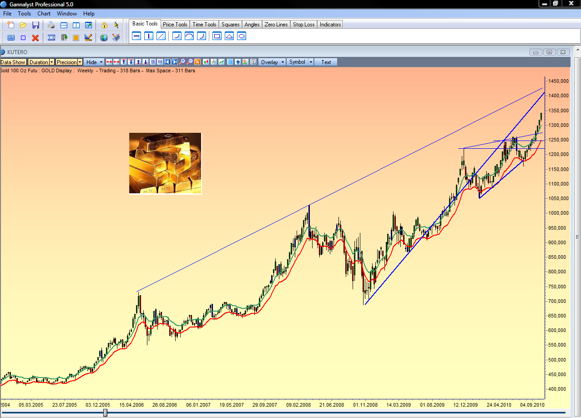The image size is (581, 418).
Task: Click the horizontal slider thumb below chart
Action: 106,413
